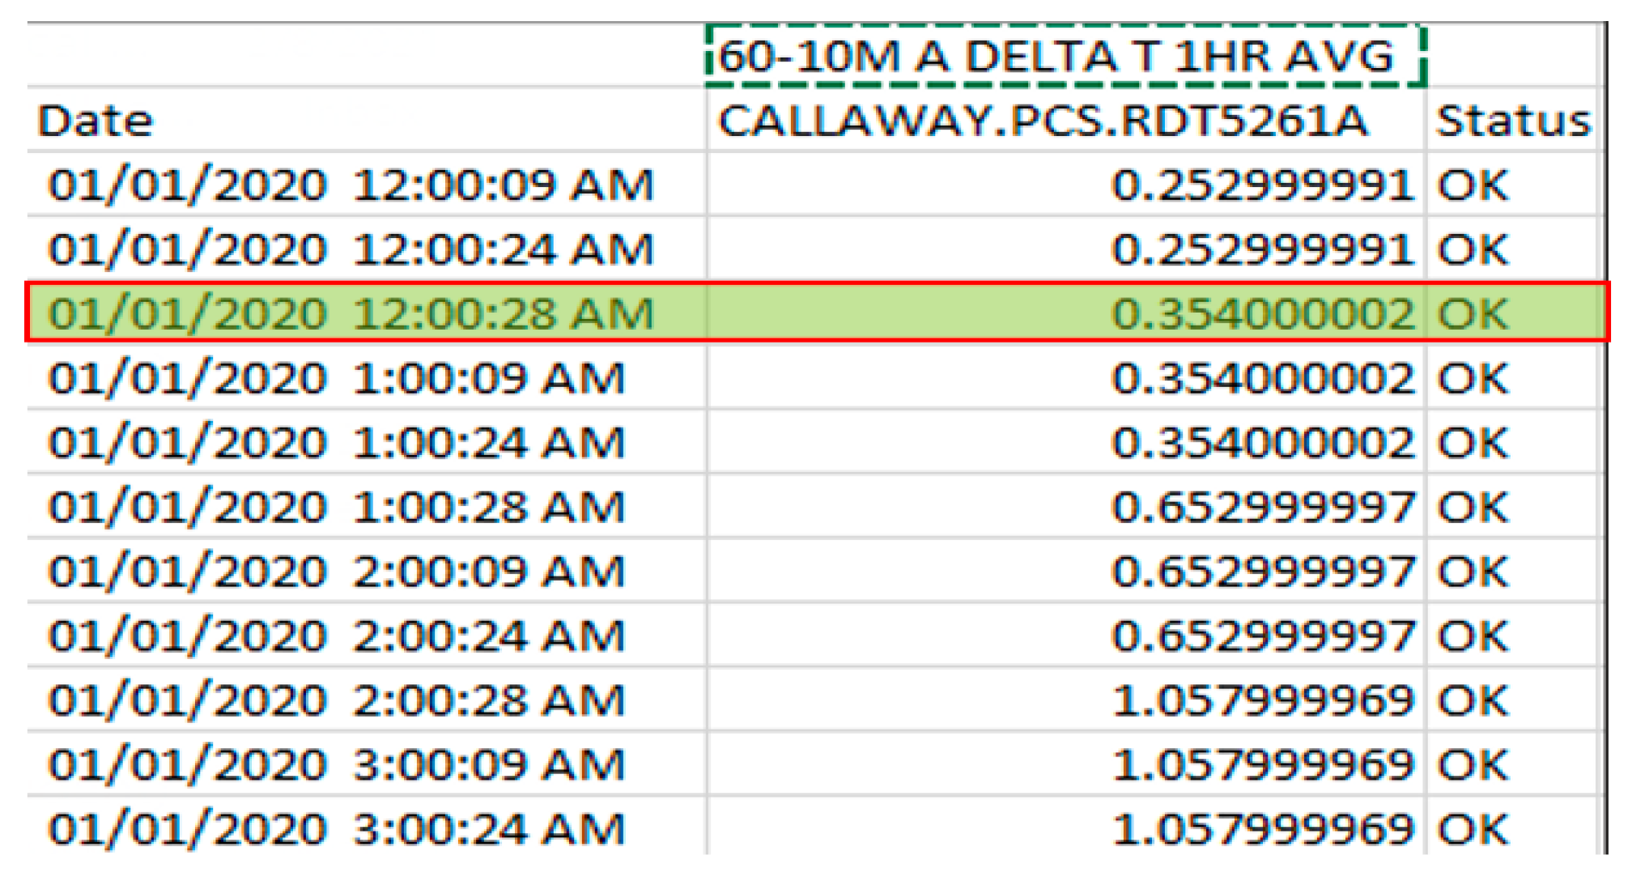Select the 12:00:24 AM date cell
The height and width of the screenshot is (881, 1628).
[x=351, y=249]
